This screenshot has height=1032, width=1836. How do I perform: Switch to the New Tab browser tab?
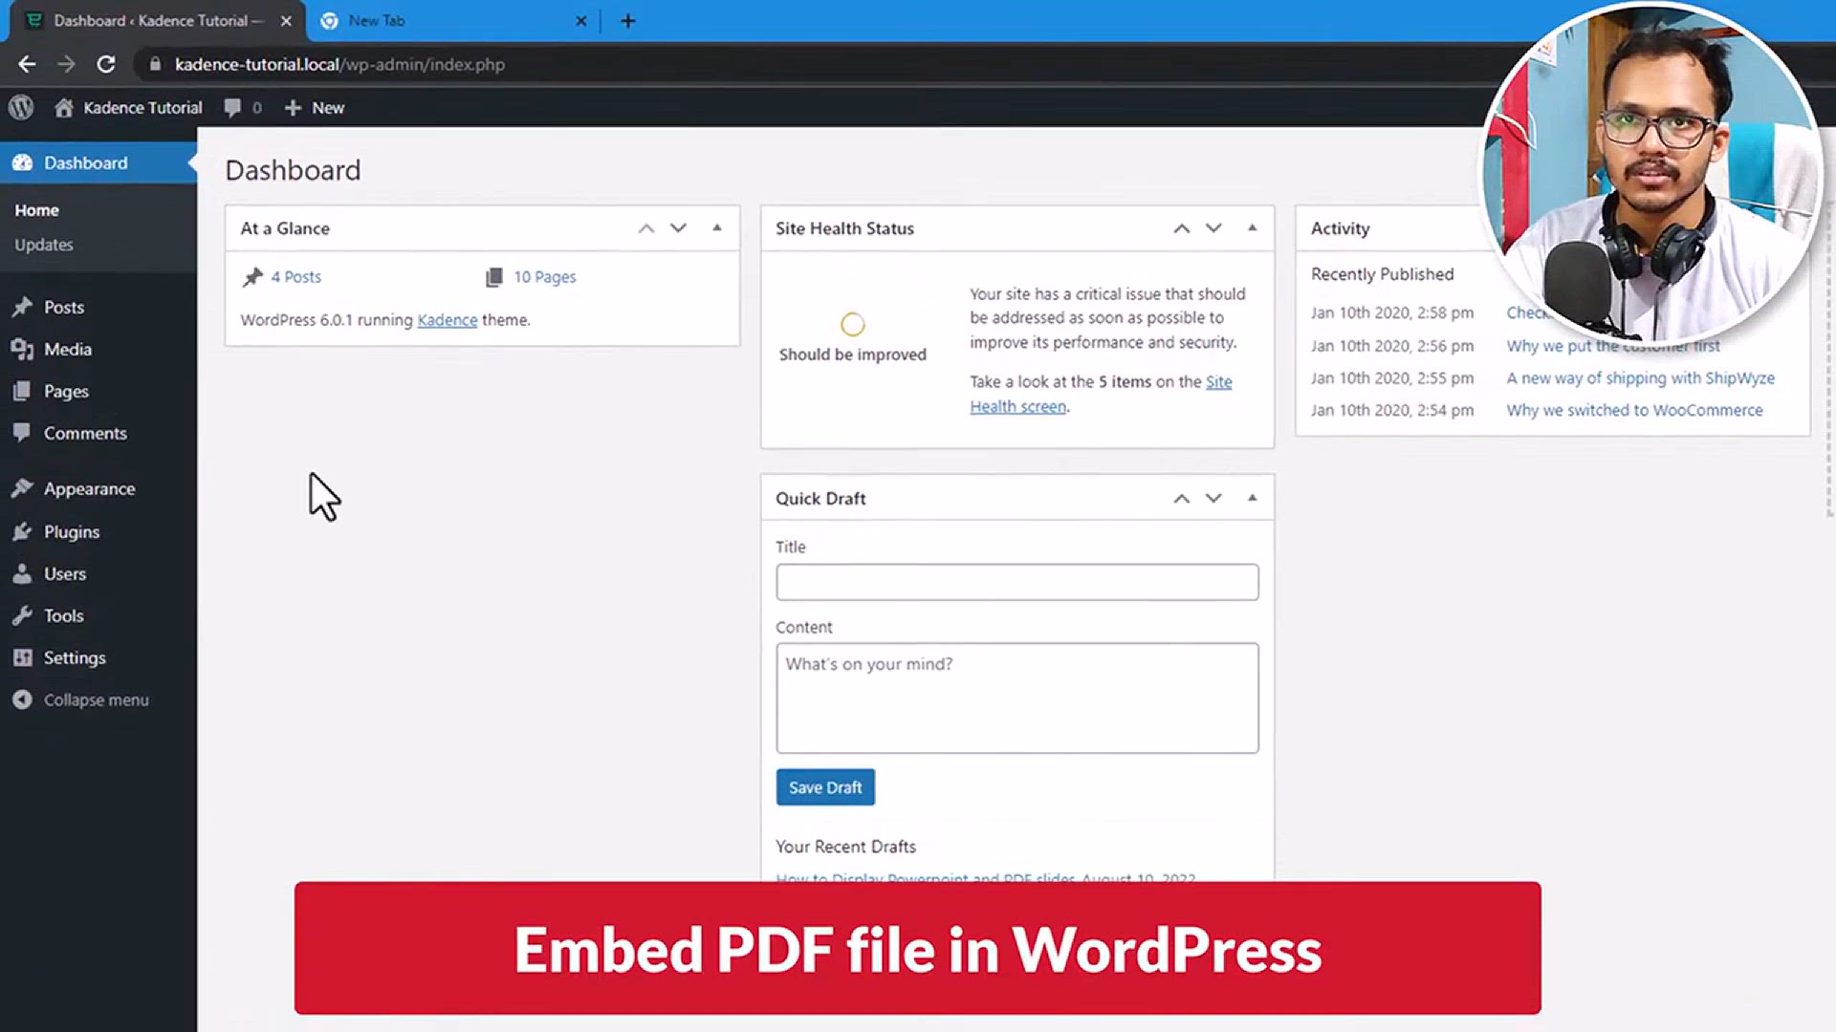pos(454,21)
